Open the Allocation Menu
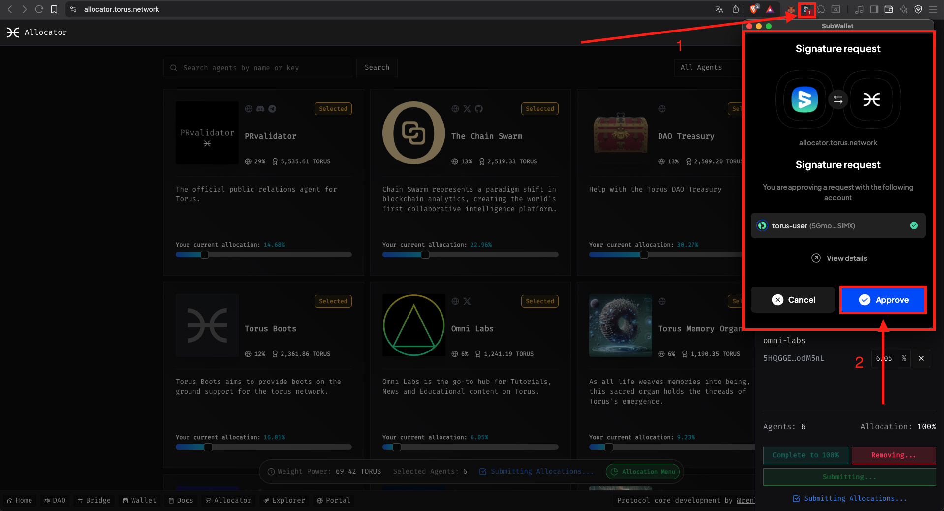The width and height of the screenshot is (944, 511). 643,471
